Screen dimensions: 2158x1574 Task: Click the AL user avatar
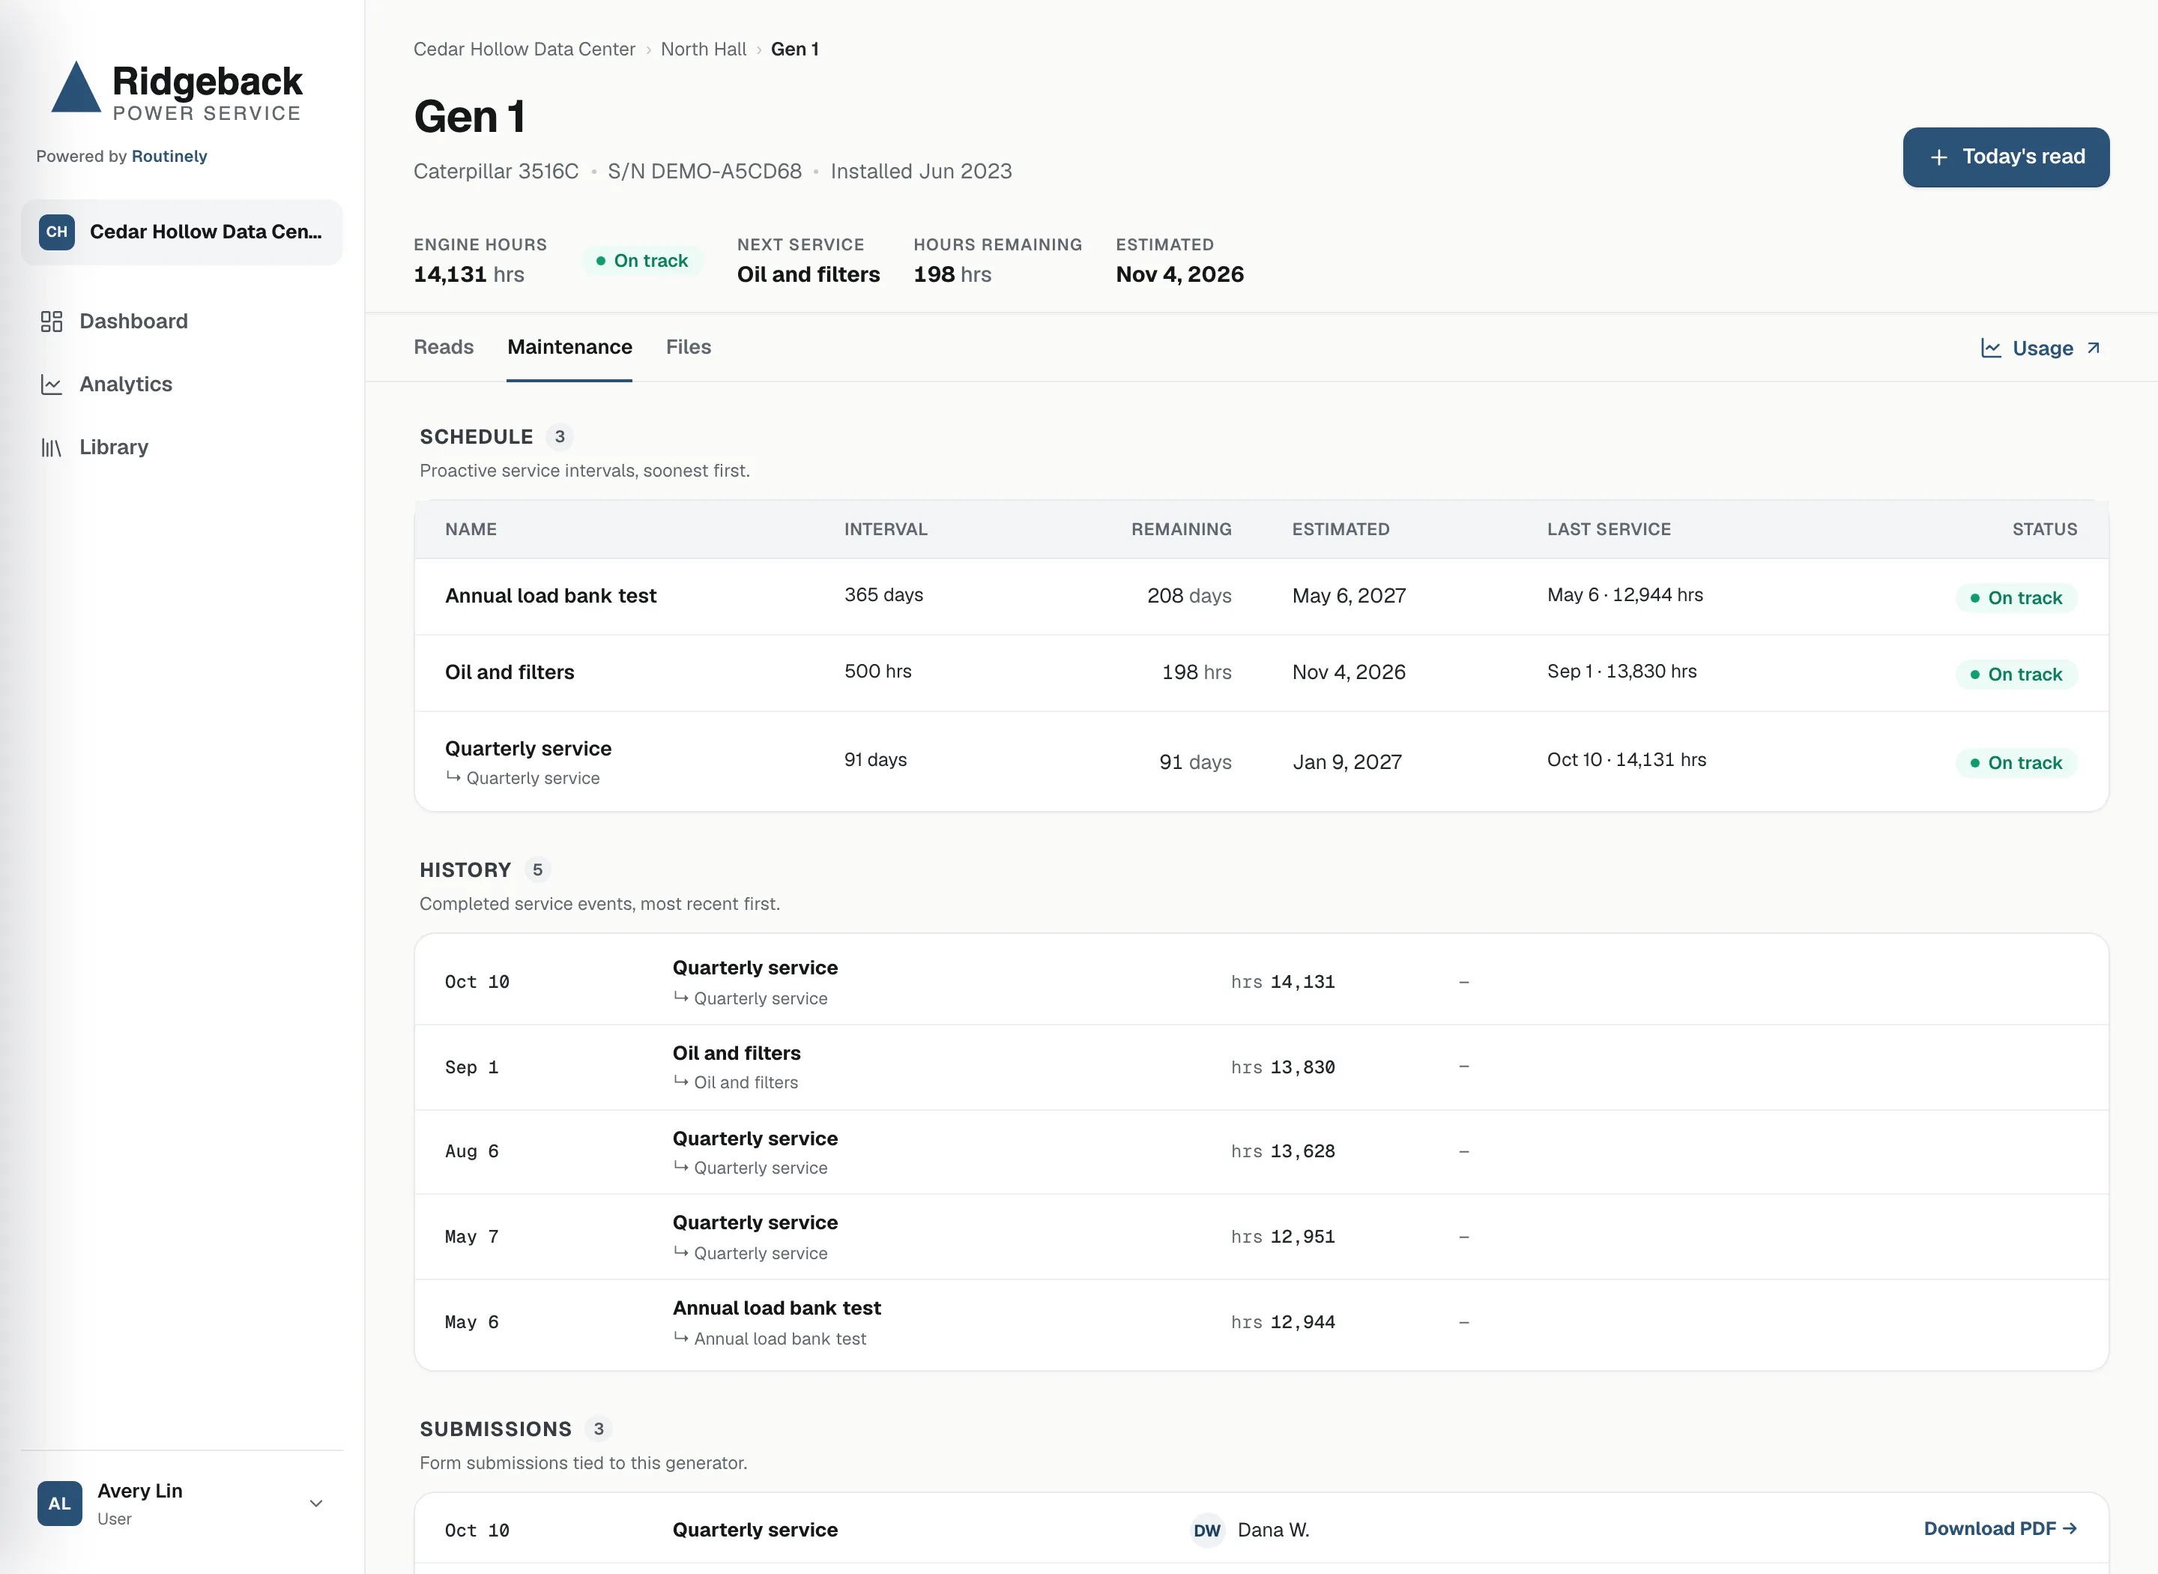point(59,1504)
